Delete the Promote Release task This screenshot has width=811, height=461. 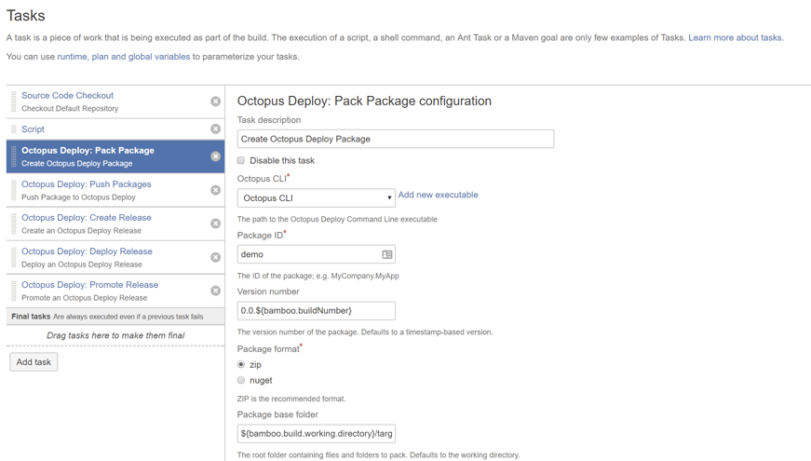click(215, 291)
